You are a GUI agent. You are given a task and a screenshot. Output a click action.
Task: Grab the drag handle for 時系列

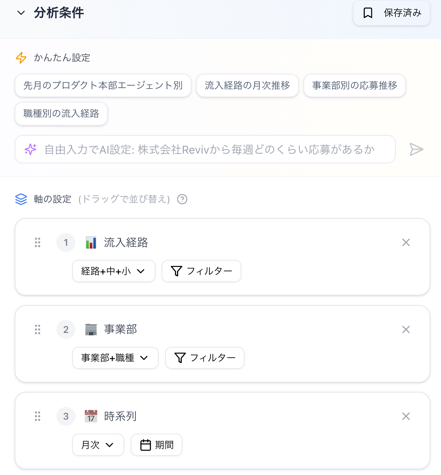pyautogui.click(x=38, y=416)
